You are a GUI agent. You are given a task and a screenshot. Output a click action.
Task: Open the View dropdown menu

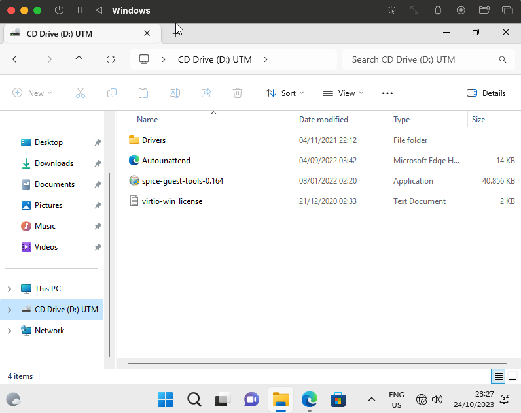(x=343, y=93)
